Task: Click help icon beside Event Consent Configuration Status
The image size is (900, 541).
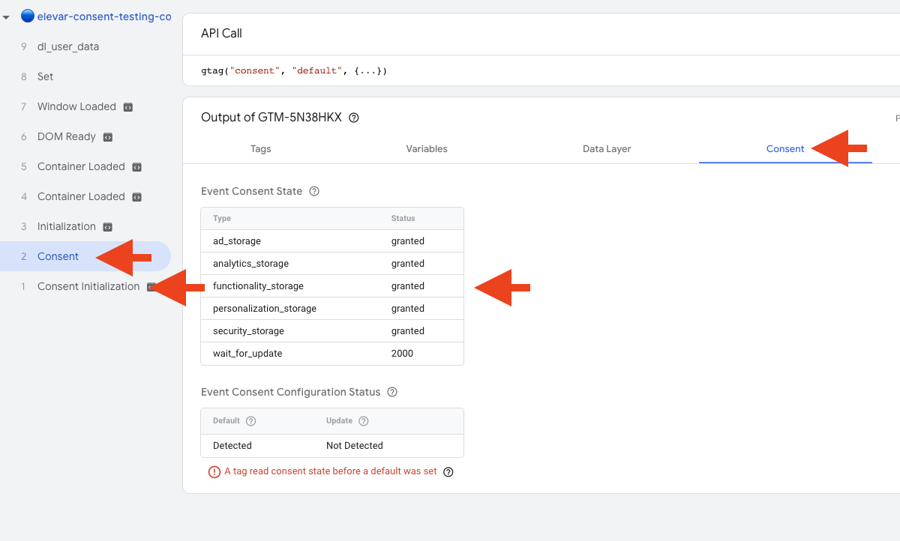Action: point(392,392)
